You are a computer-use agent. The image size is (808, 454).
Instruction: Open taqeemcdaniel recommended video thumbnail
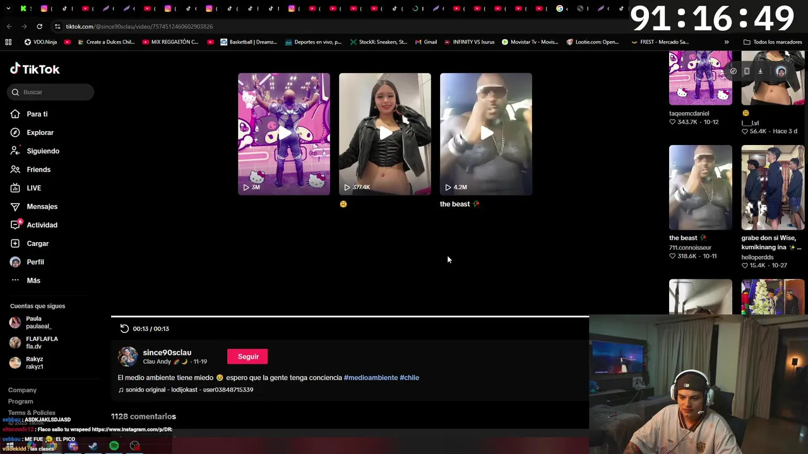701,78
